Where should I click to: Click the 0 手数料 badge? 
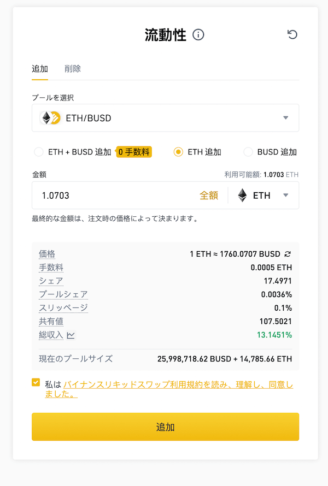[x=134, y=152]
